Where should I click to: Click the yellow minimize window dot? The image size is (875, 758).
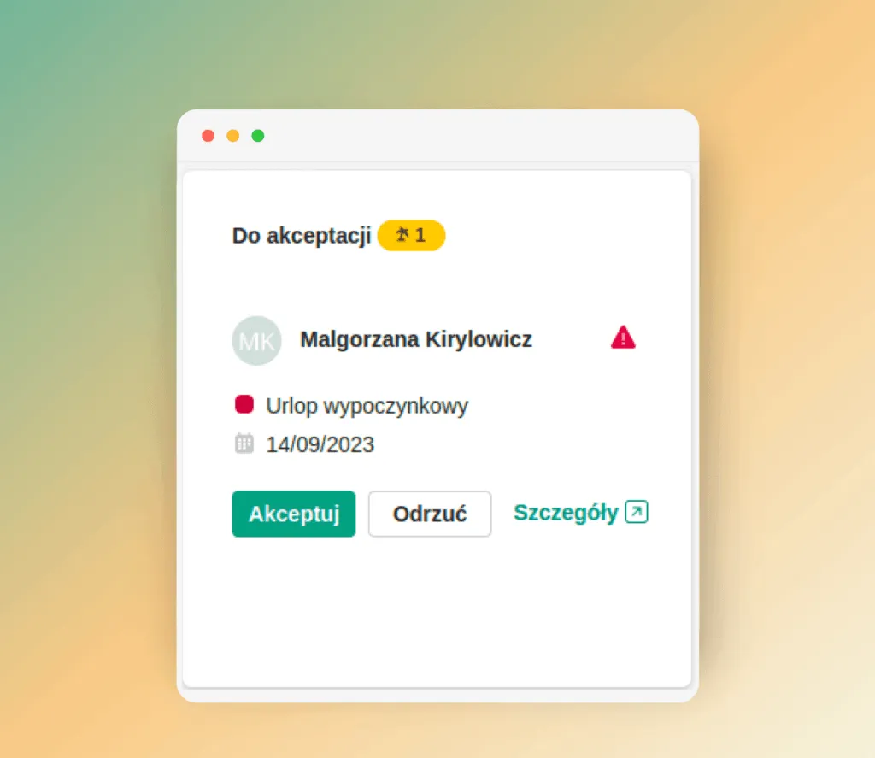pyautogui.click(x=232, y=136)
